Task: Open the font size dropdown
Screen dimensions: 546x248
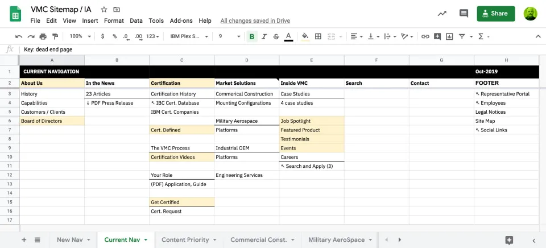Action: [x=229, y=36]
